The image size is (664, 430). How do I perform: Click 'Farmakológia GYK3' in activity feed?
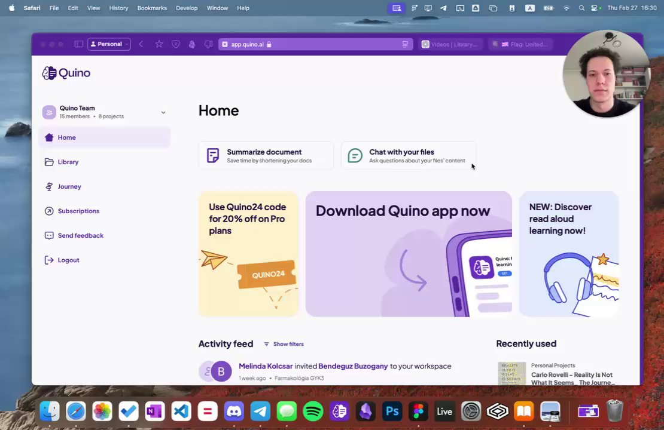tap(299, 378)
